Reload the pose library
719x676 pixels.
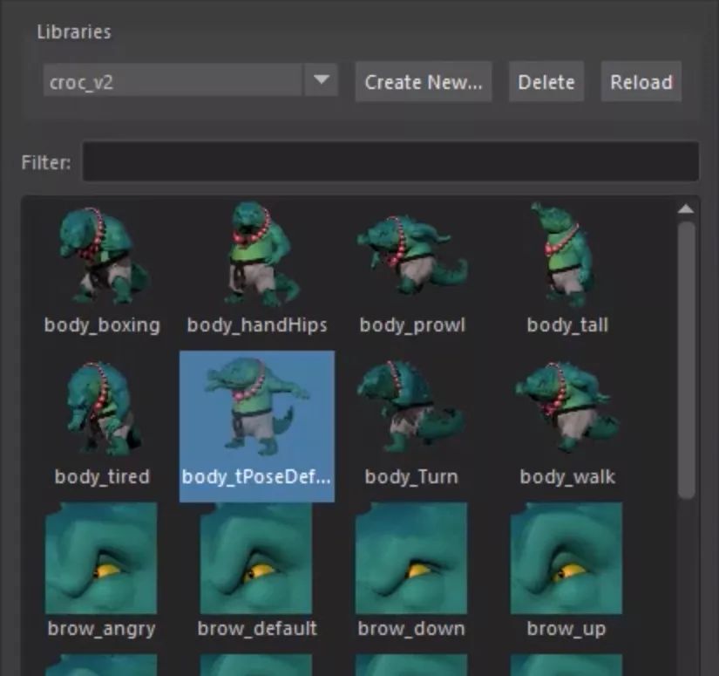(x=641, y=82)
